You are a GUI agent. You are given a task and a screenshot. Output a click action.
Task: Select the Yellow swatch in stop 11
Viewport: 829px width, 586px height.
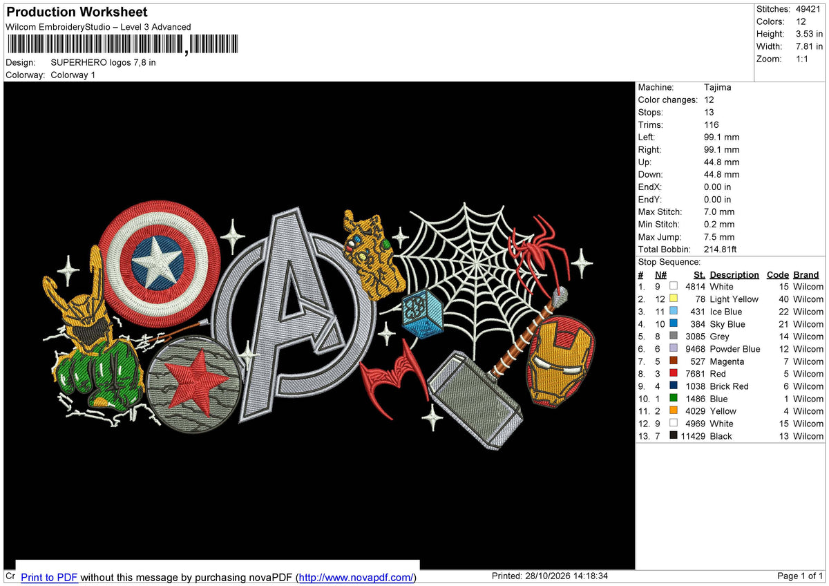coord(674,410)
